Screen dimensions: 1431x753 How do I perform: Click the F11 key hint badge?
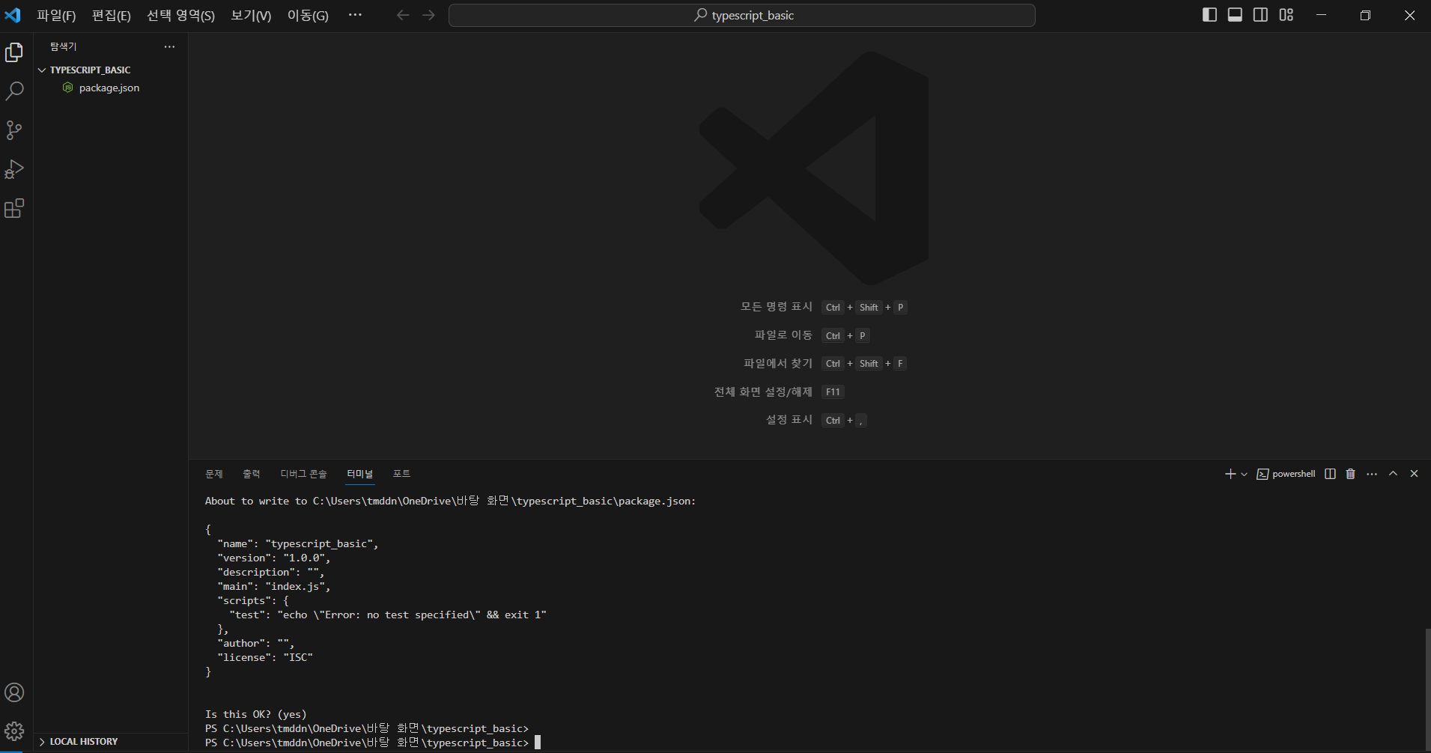point(833,391)
